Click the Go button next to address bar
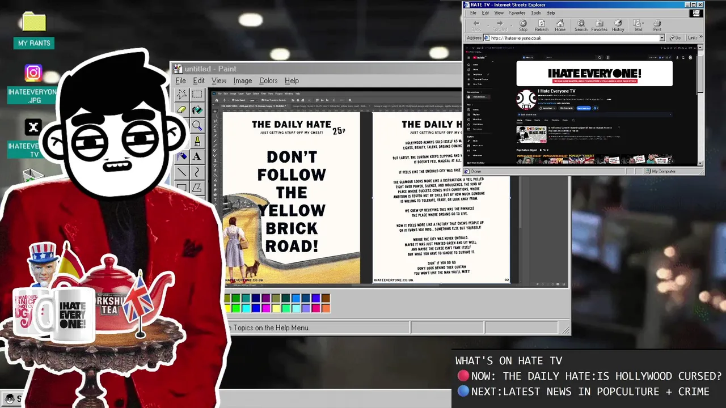This screenshot has height=408, width=726. [675, 38]
